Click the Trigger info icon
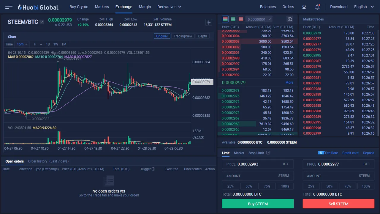 coord(153,169)
